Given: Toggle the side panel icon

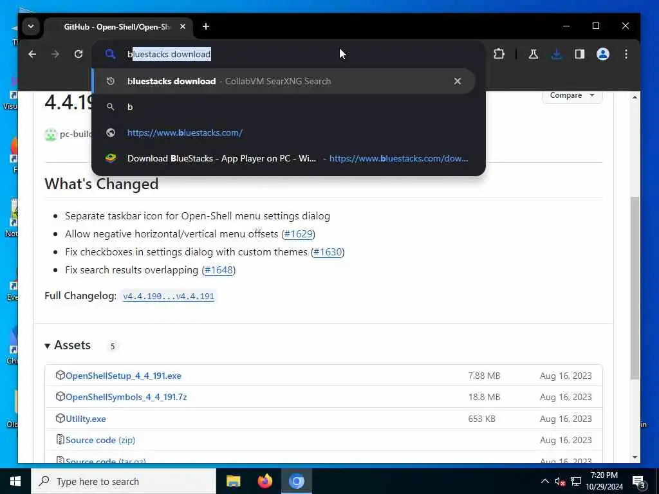Looking at the screenshot, I should pyautogui.click(x=580, y=54).
